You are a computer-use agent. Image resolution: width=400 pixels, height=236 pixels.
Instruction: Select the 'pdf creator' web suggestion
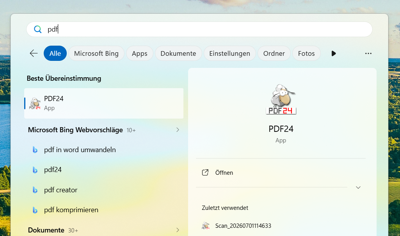tap(61, 190)
